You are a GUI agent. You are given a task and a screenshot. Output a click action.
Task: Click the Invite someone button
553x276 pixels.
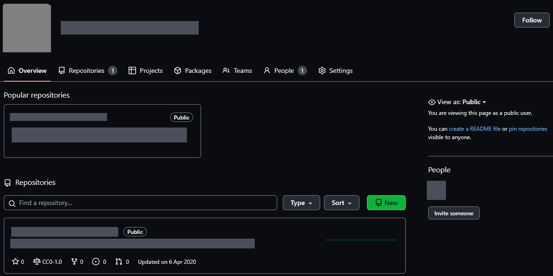[453, 213]
